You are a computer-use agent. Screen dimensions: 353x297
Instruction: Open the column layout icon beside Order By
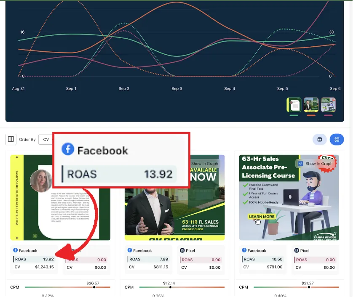(11, 139)
